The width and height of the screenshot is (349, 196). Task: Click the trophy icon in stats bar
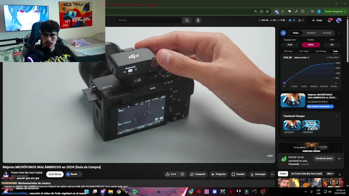tap(299, 20)
